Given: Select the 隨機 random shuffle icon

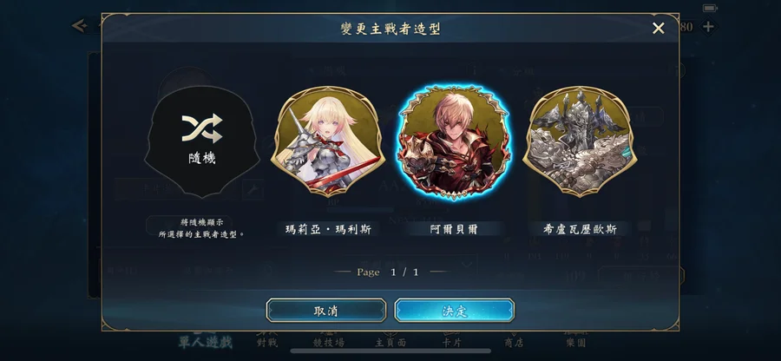Looking at the screenshot, I should 201,141.
